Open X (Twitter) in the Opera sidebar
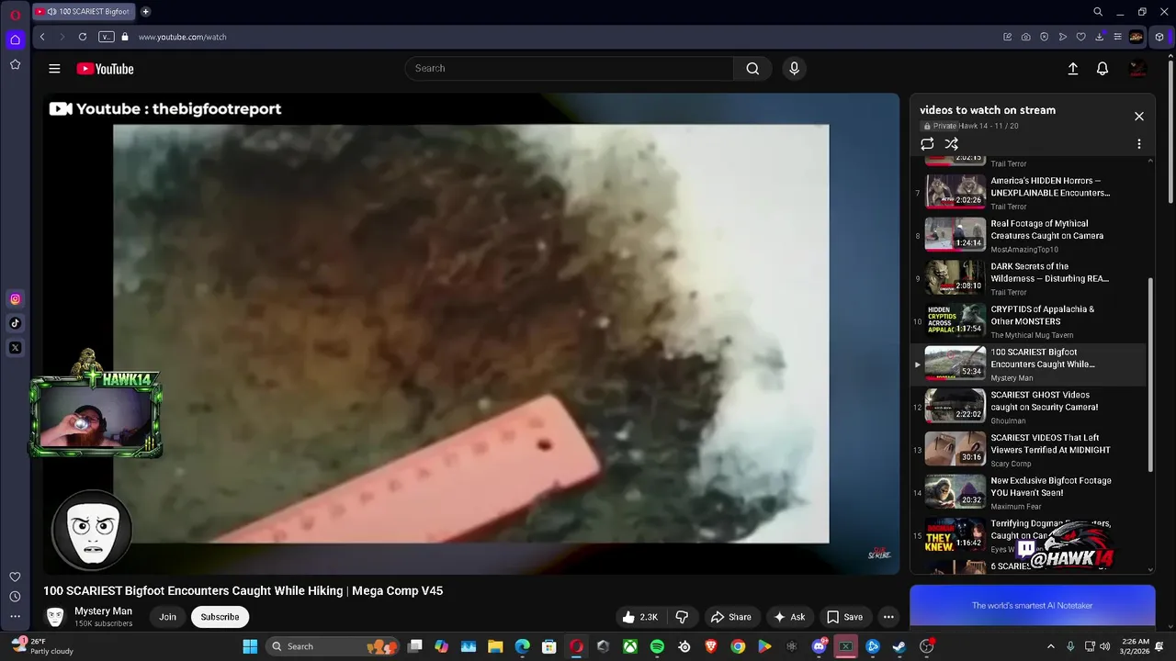The width and height of the screenshot is (1176, 661). (15, 348)
